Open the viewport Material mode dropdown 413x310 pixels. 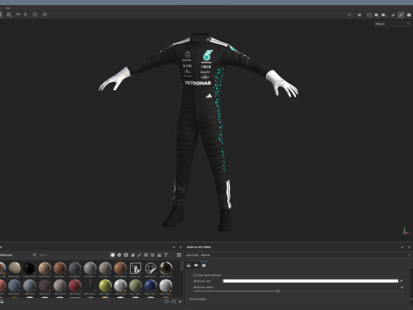[391, 24]
